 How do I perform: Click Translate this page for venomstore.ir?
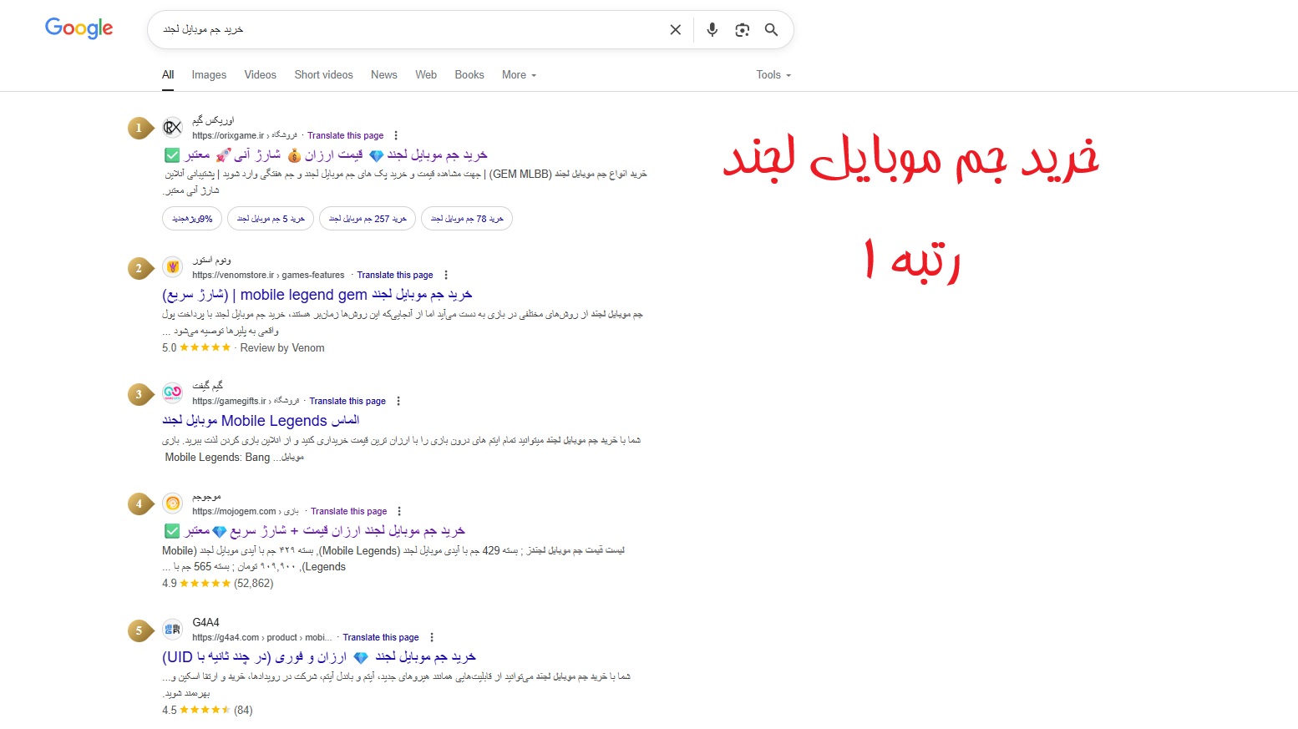[x=395, y=275]
